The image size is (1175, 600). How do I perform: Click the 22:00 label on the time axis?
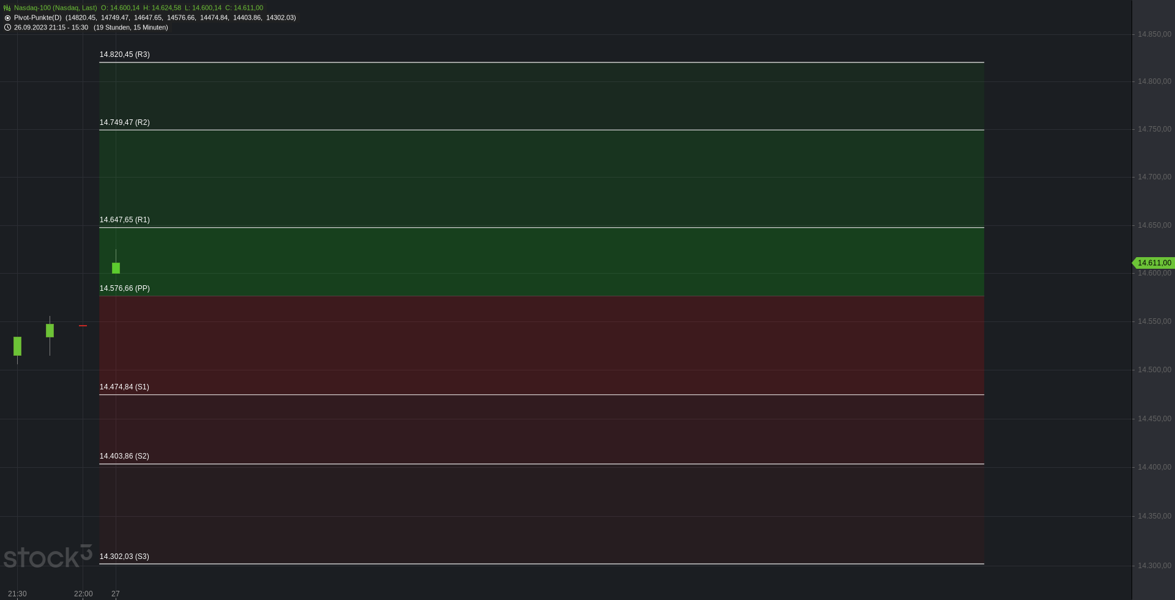click(83, 594)
